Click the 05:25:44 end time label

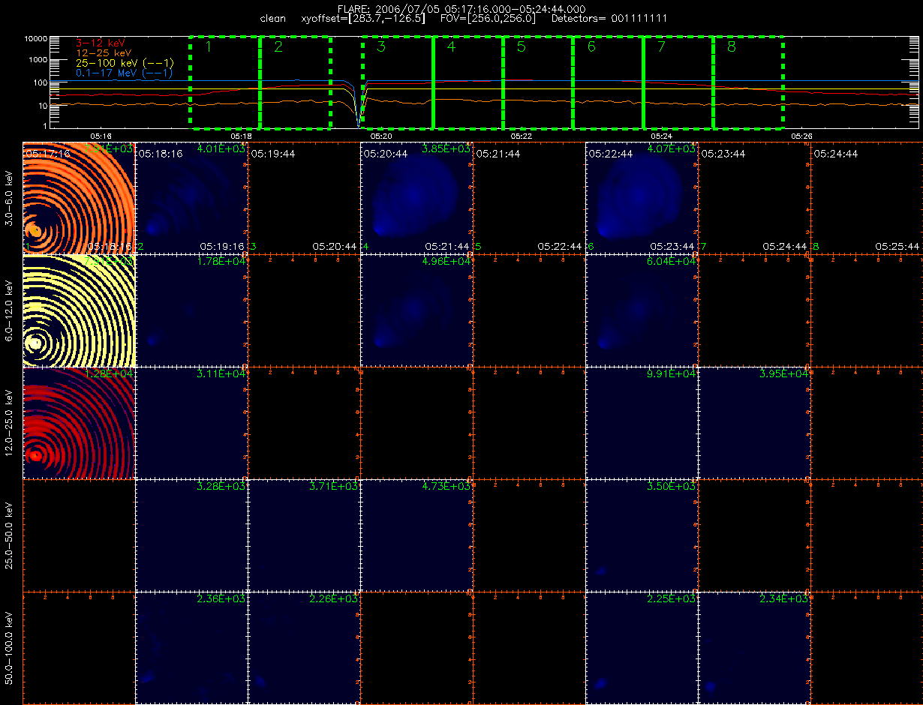pyautogui.click(x=898, y=246)
